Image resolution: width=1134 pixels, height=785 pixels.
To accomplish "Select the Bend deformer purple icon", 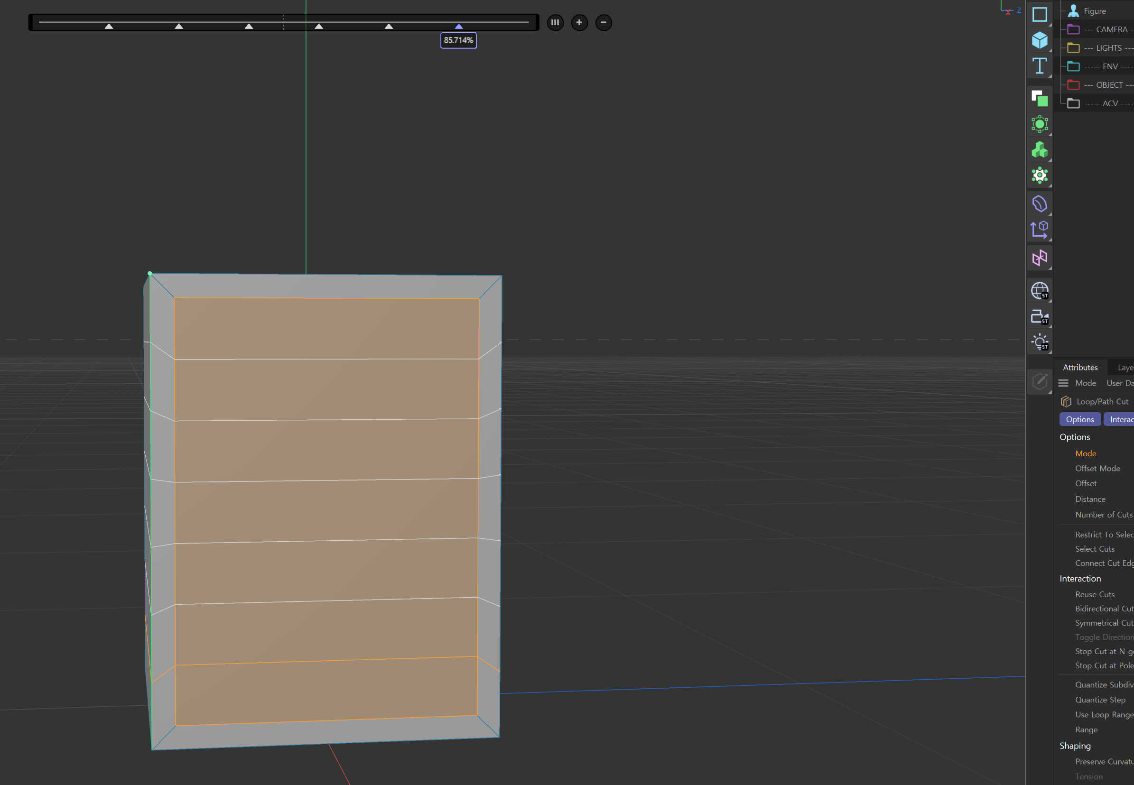I will pyautogui.click(x=1039, y=203).
